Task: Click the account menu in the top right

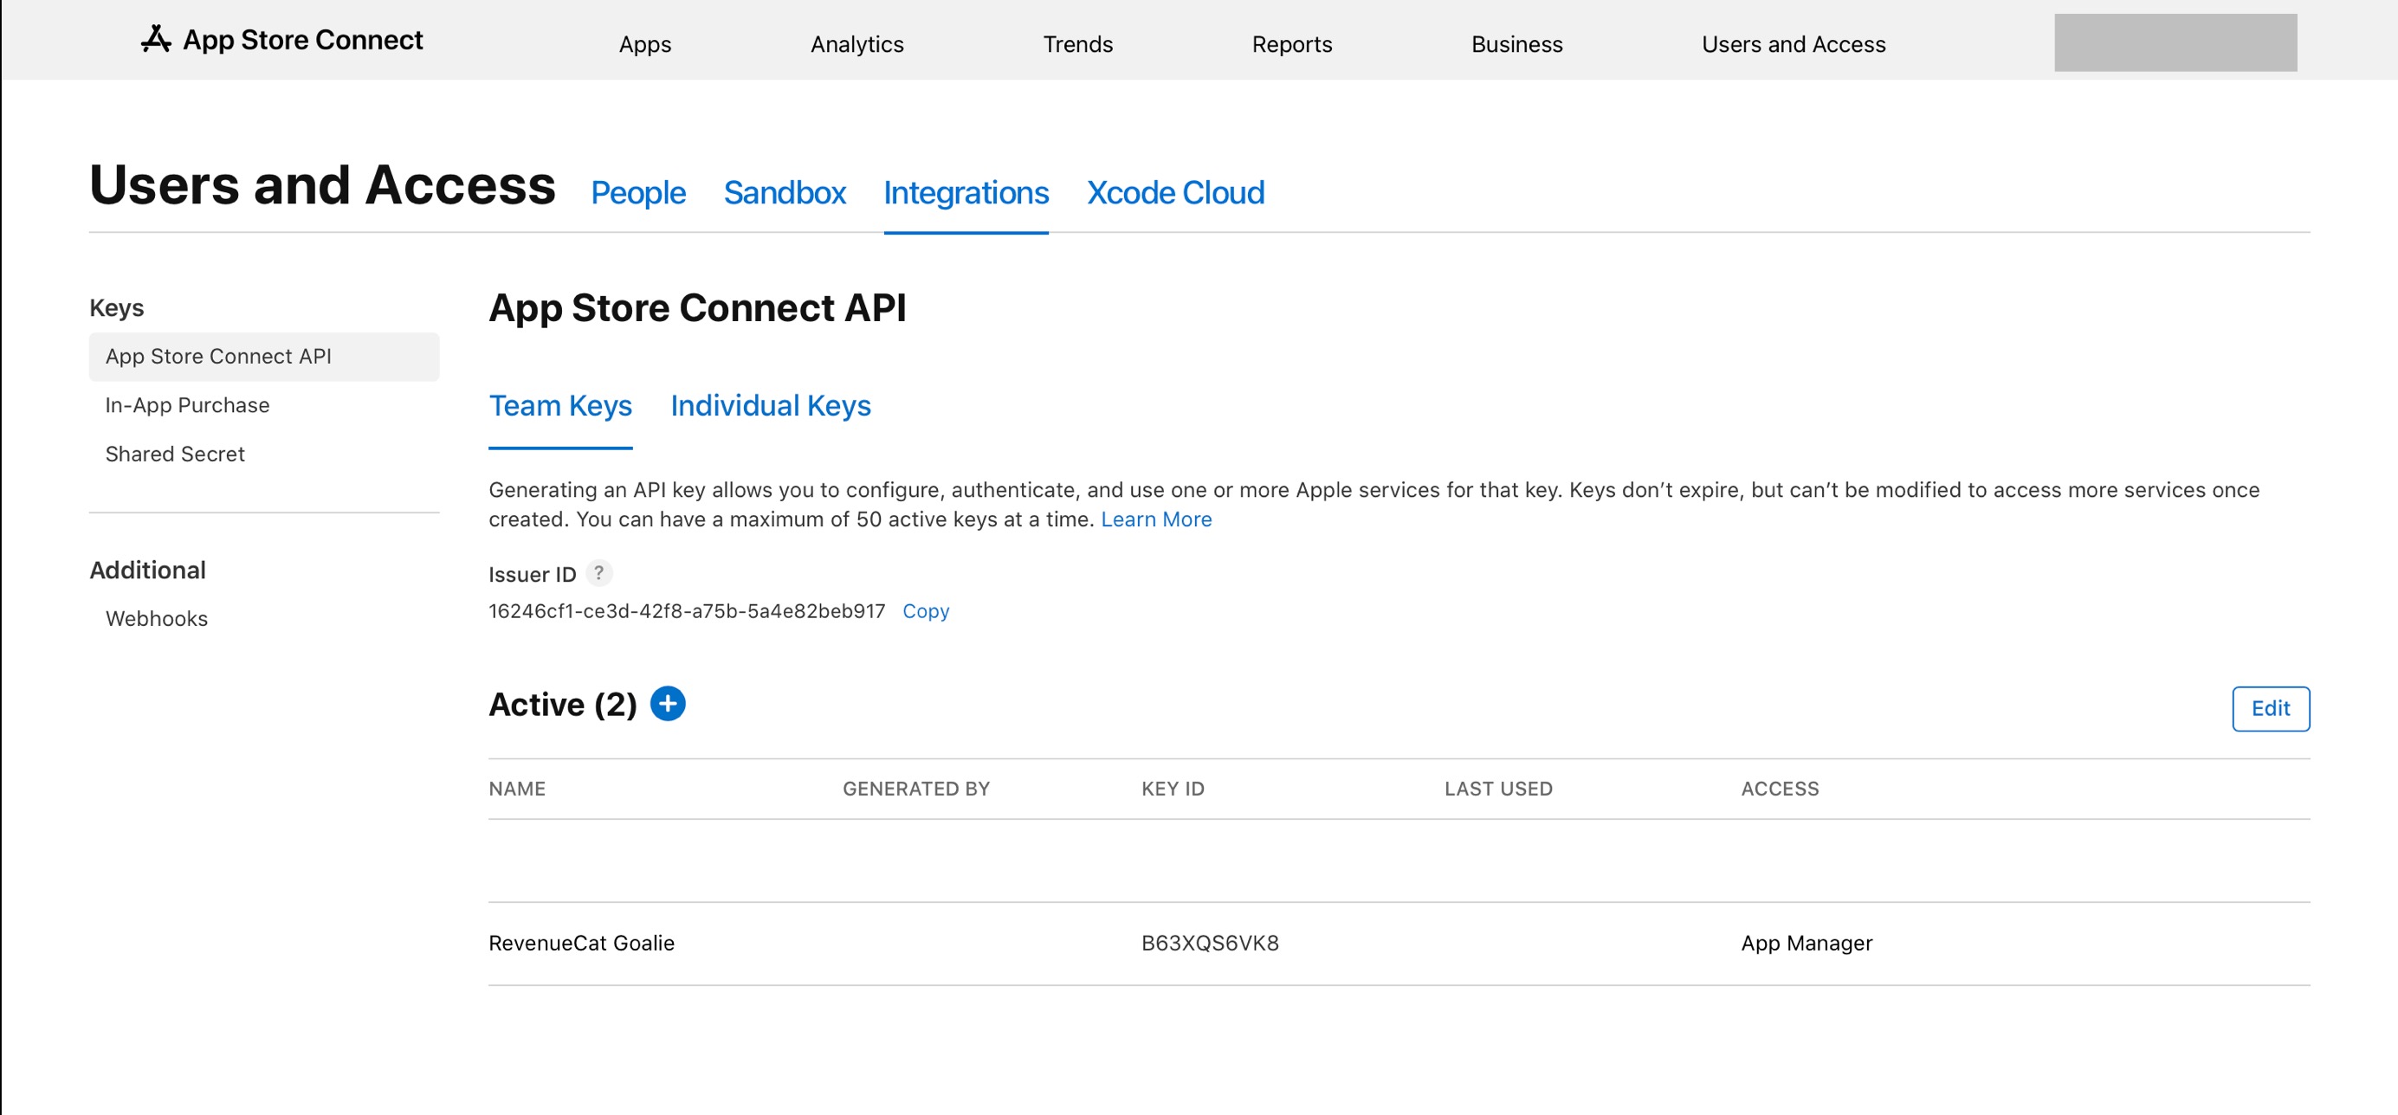Action: pyautogui.click(x=2175, y=42)
